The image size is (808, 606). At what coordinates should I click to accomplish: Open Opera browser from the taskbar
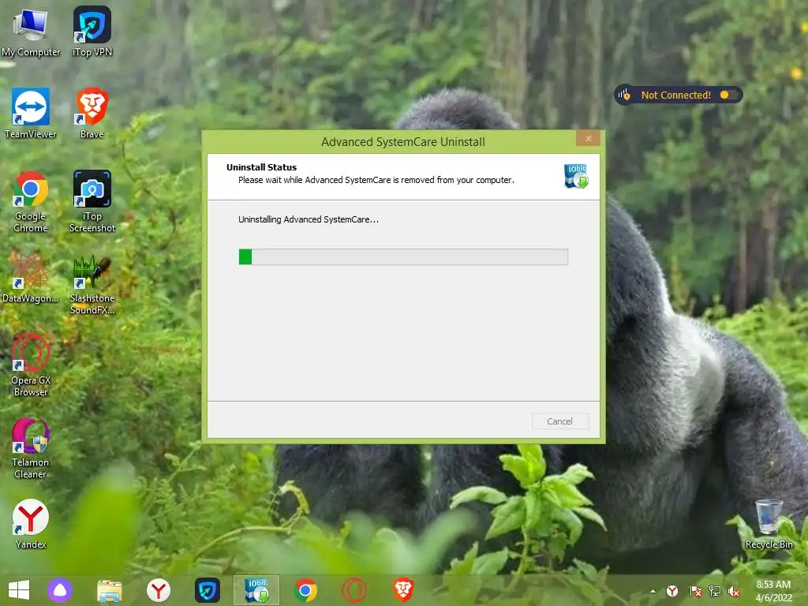point(354,590)
